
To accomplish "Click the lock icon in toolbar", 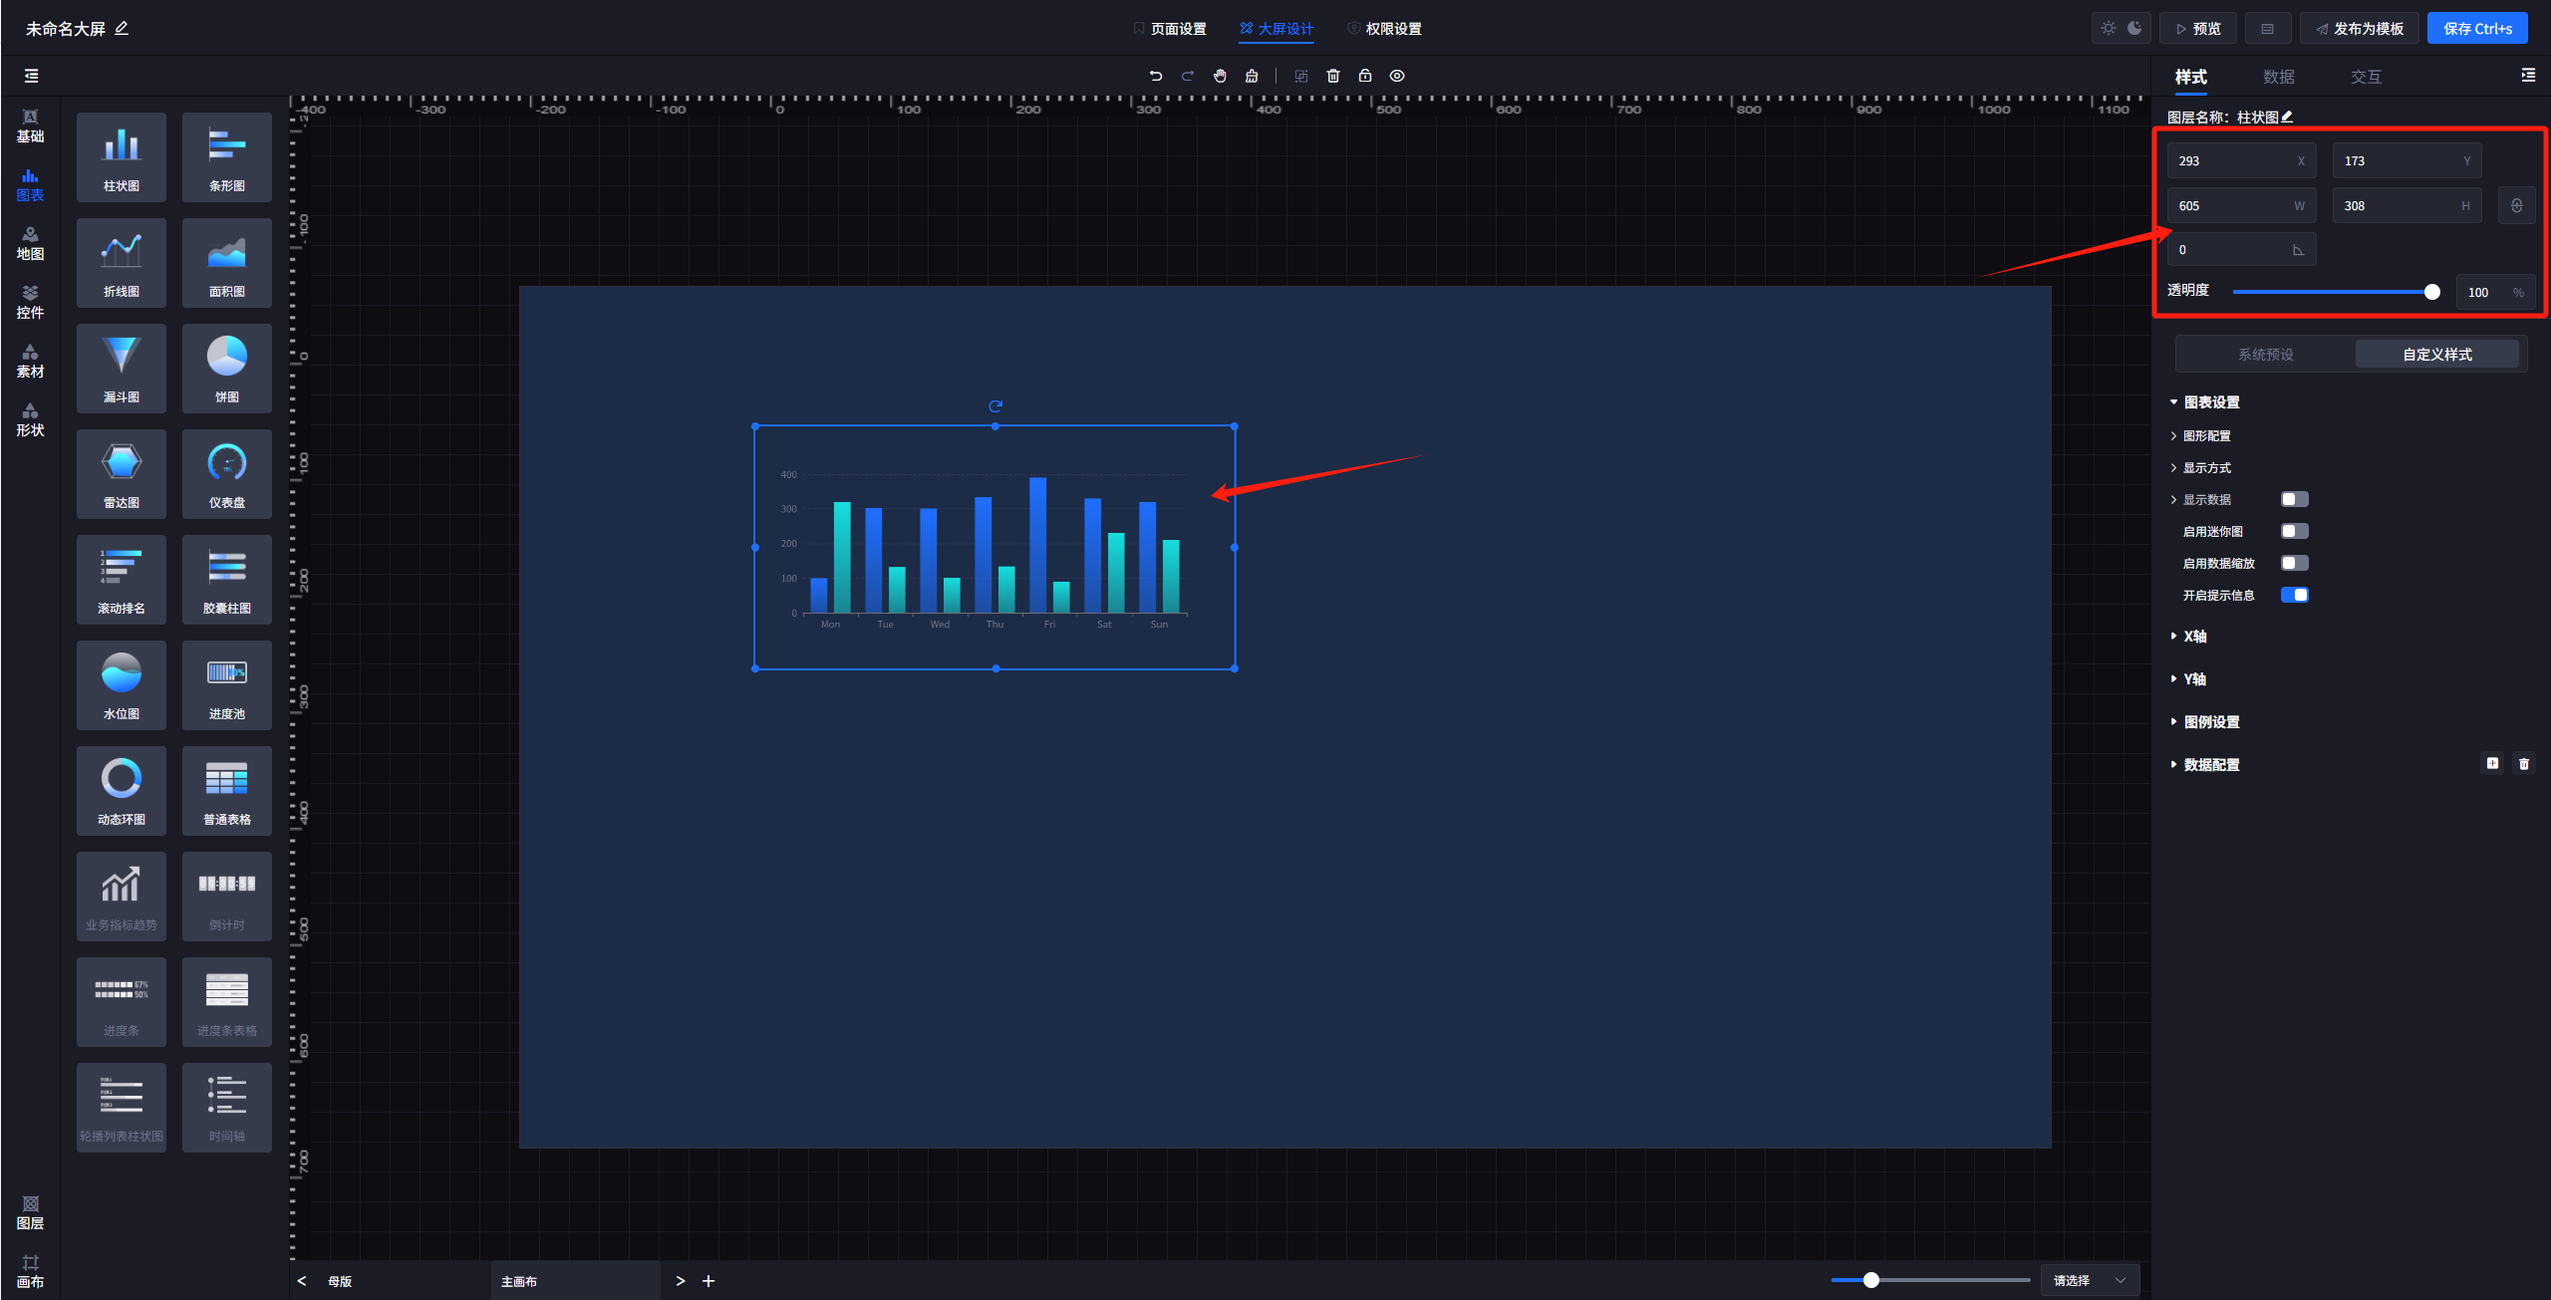I will point(1365,76).
